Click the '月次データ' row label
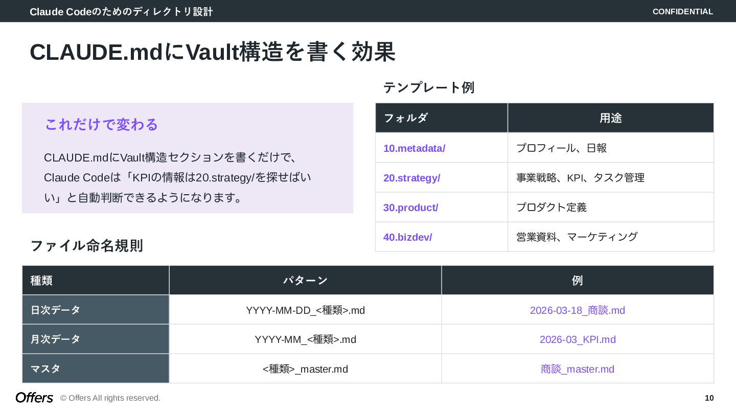This screenshot has height=414, width=736. tap(96, 339)
